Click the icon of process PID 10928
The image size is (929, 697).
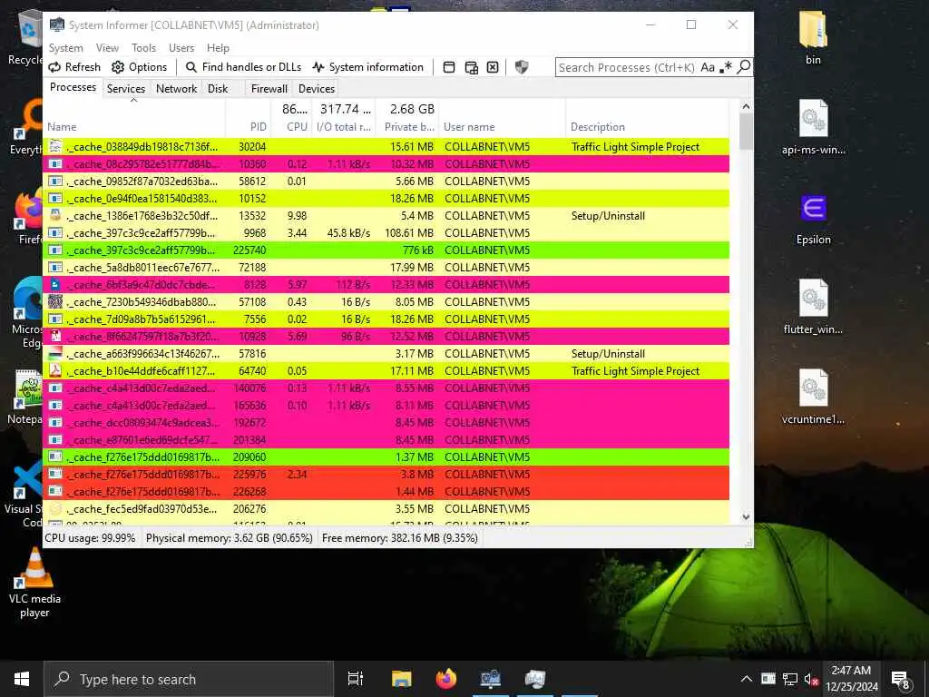coord(55,336)
